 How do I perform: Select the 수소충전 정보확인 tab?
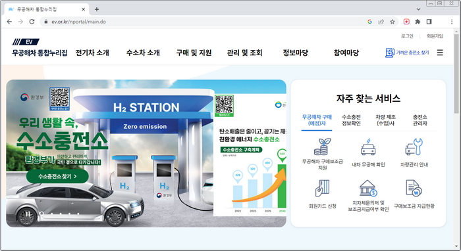coord(351,120)
